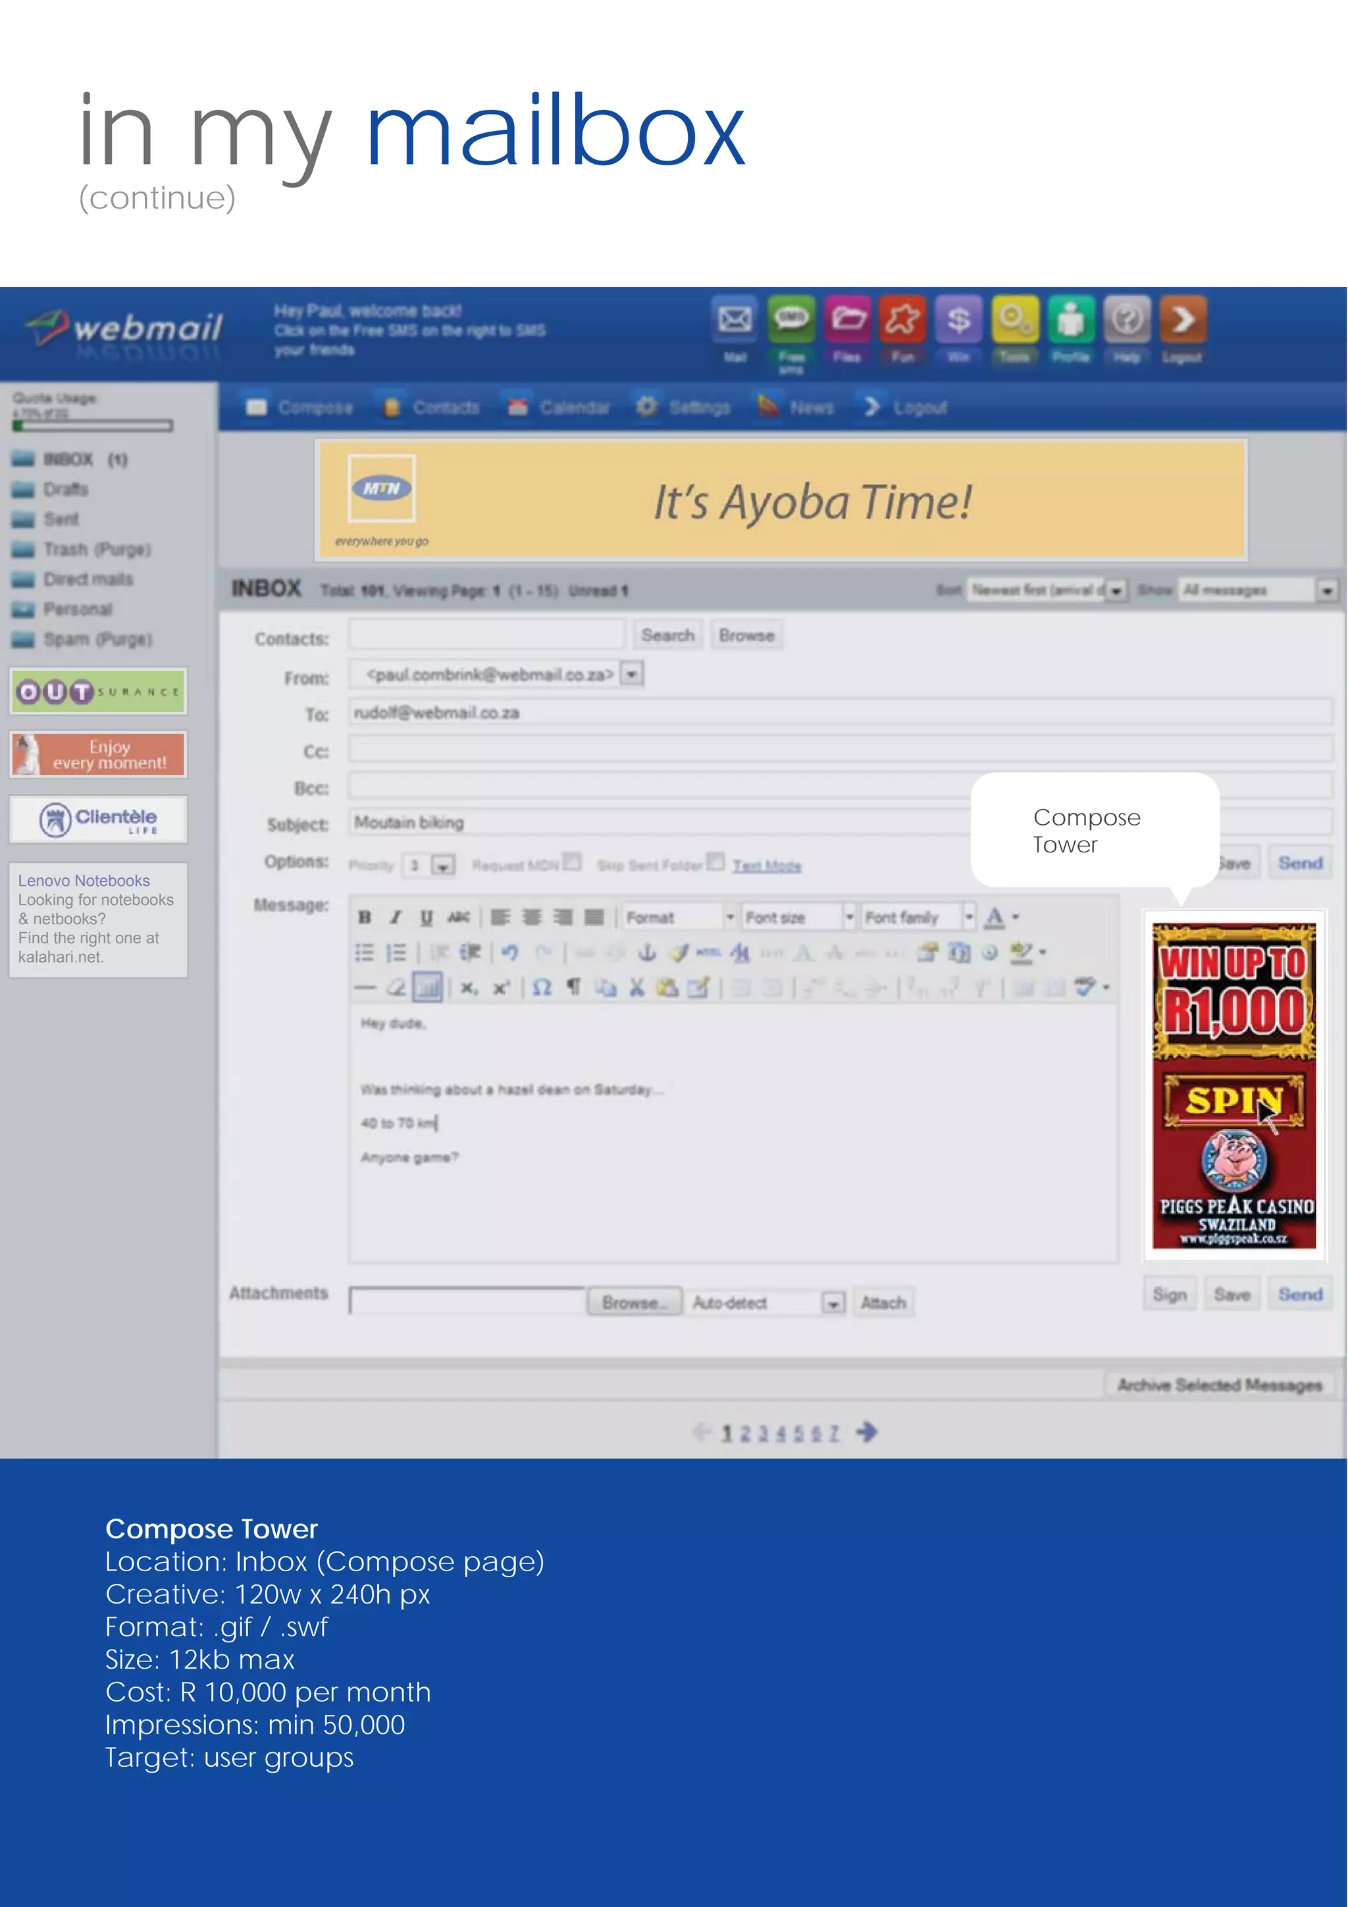Open the Priority dropdown in Options

pyautogui.click(x=444, y=866)
